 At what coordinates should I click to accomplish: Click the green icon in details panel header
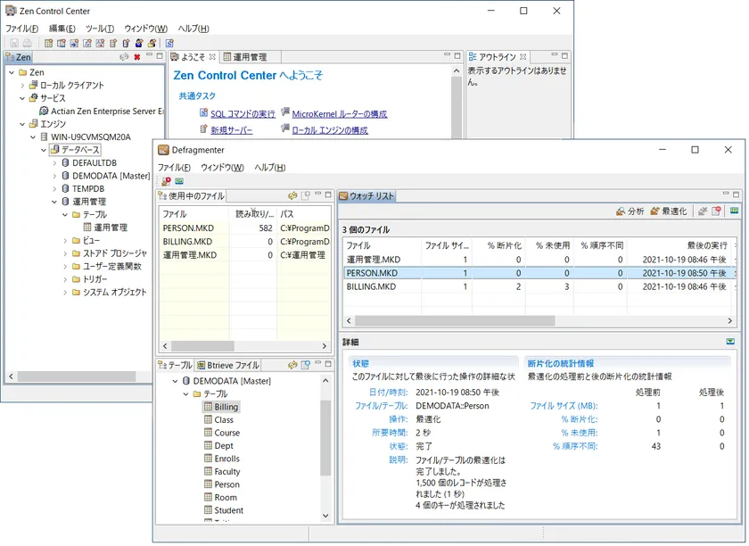(730, 342)
